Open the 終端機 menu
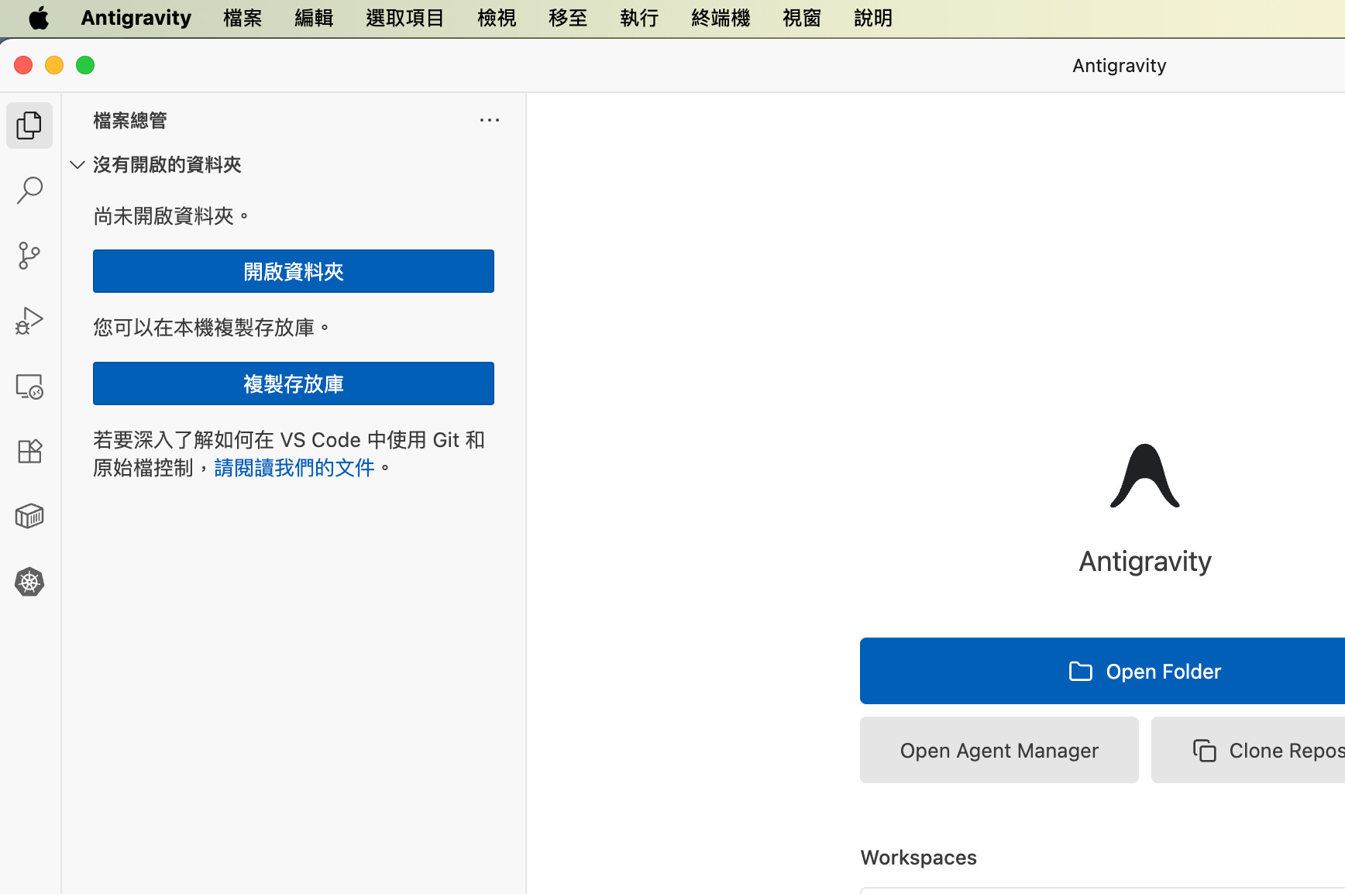1345x894 pixels. (721, 18)
